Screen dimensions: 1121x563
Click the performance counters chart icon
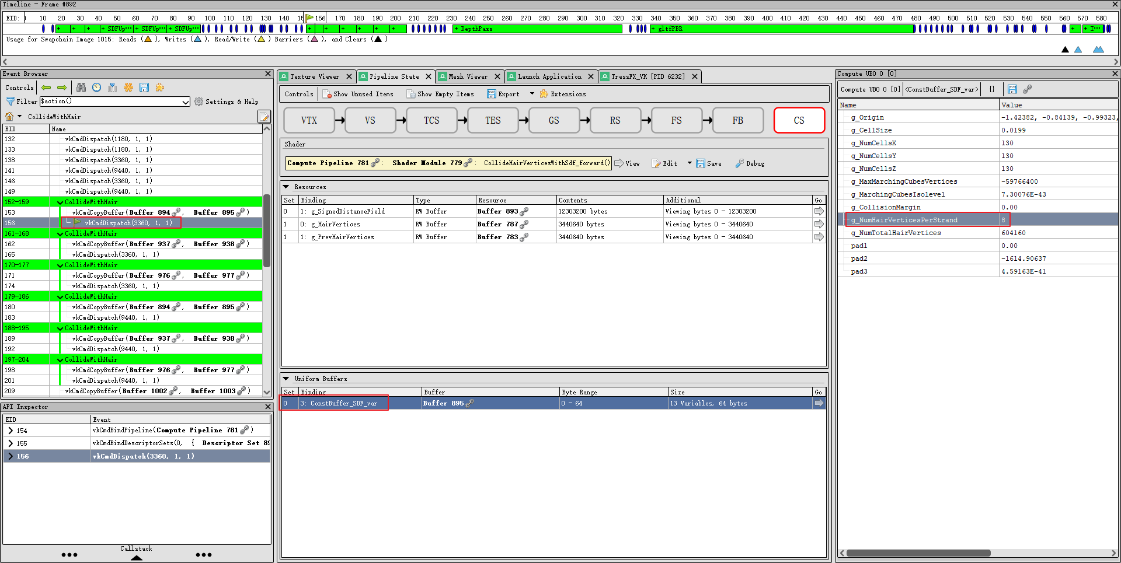[x=113, y=88]
